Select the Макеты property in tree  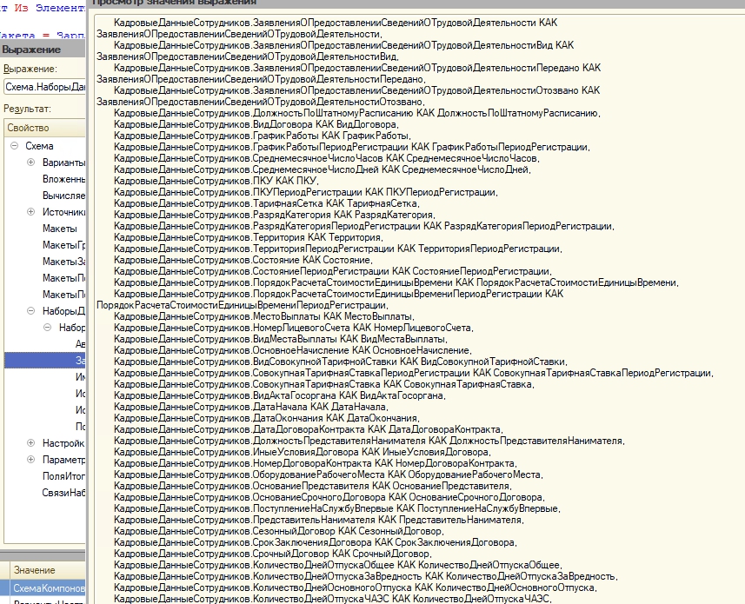point(60,229)
